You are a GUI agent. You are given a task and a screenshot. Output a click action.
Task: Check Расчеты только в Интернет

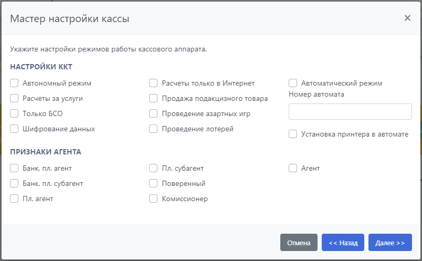(x=153, y=83)
